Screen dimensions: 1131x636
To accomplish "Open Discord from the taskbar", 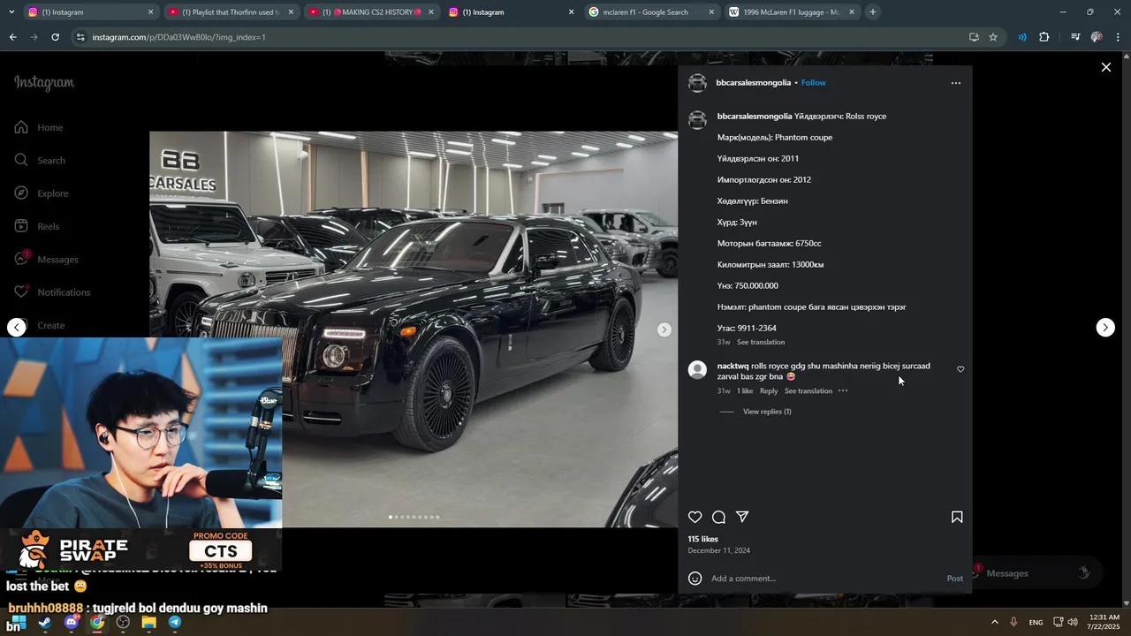I will point(72,623).
